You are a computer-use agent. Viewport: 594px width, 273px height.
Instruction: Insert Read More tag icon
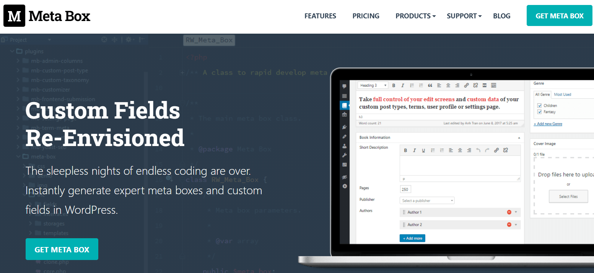coord(485,85)
